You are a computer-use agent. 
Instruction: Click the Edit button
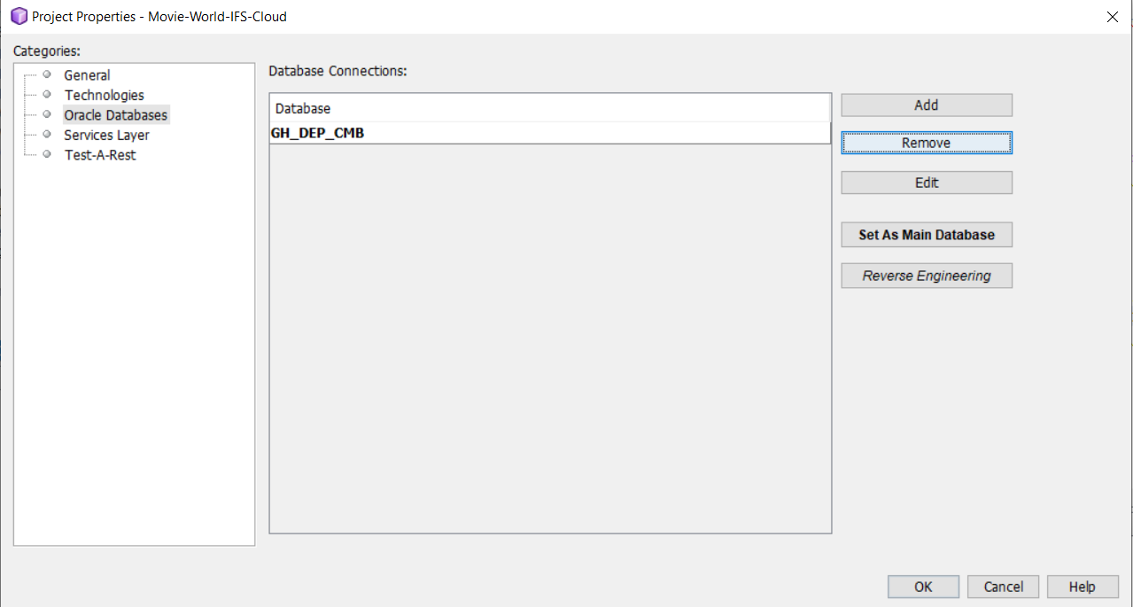[x=926, y=183]
